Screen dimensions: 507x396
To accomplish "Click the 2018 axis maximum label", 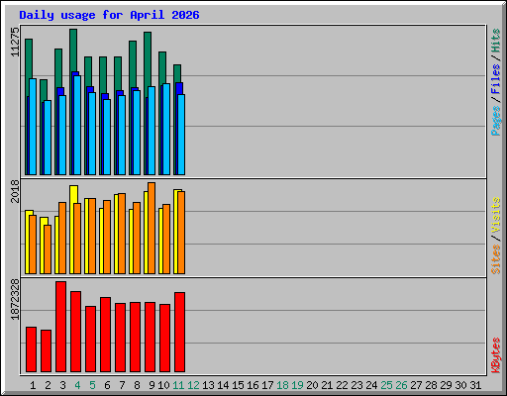I will [x=15, y=191].
